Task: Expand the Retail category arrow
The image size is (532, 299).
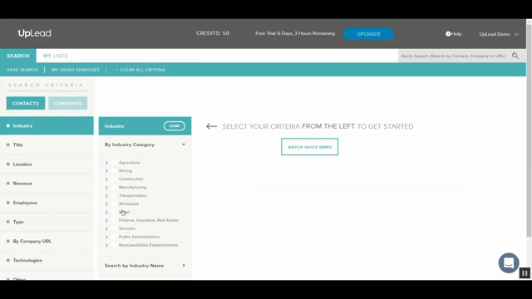Action: tap(106, 213)
